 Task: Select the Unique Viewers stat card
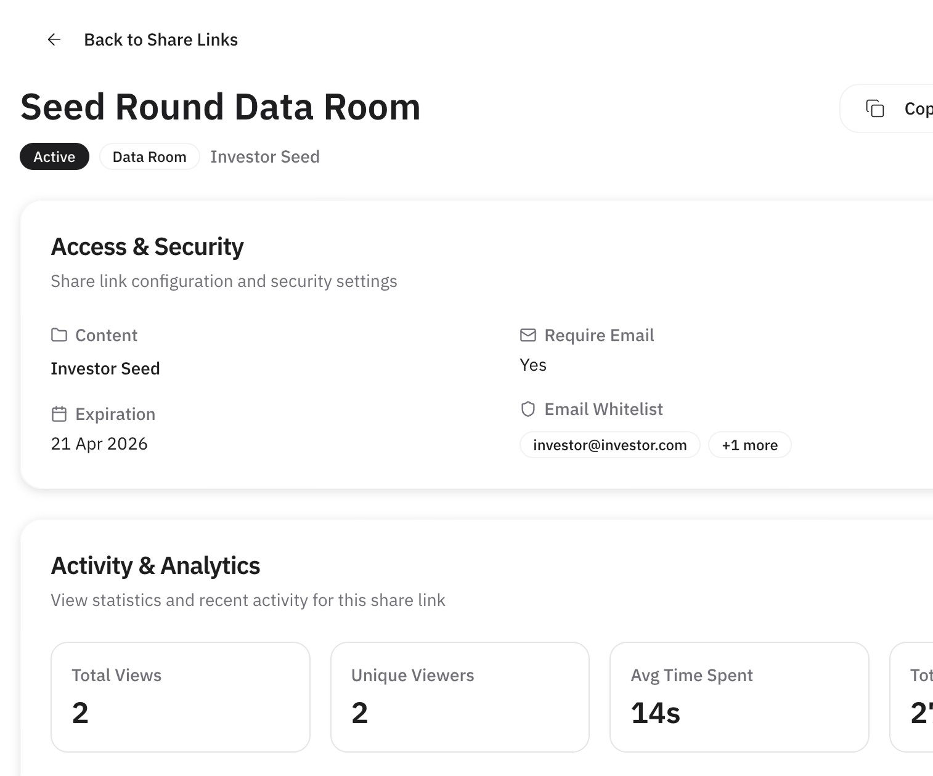click(x=460, y=697)
